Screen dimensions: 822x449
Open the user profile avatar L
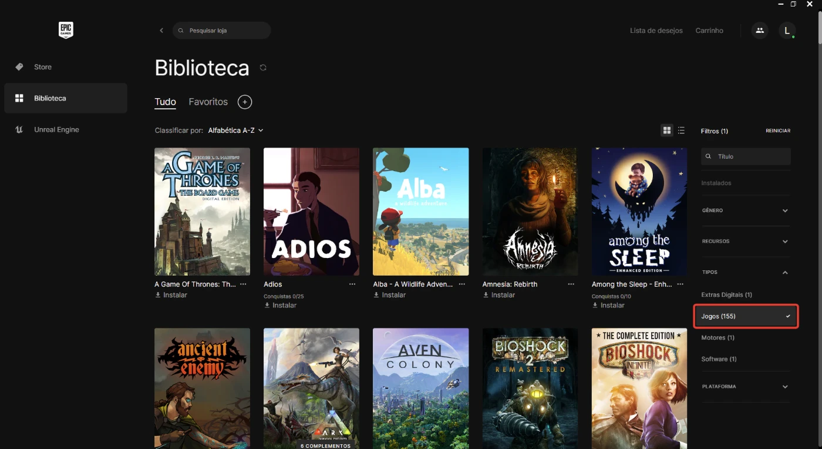[787, 31]
